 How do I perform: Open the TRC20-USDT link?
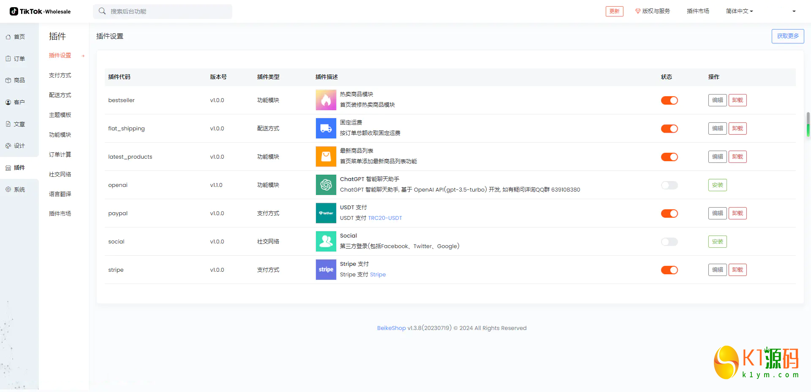click(x=385, y=218)
